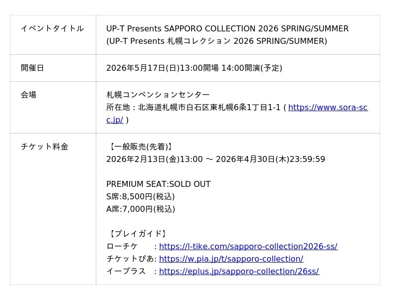The image size is (399, 300).
Task: Click the 札幌コンベンションセンター venue name
Action: [x=158, y=95]
